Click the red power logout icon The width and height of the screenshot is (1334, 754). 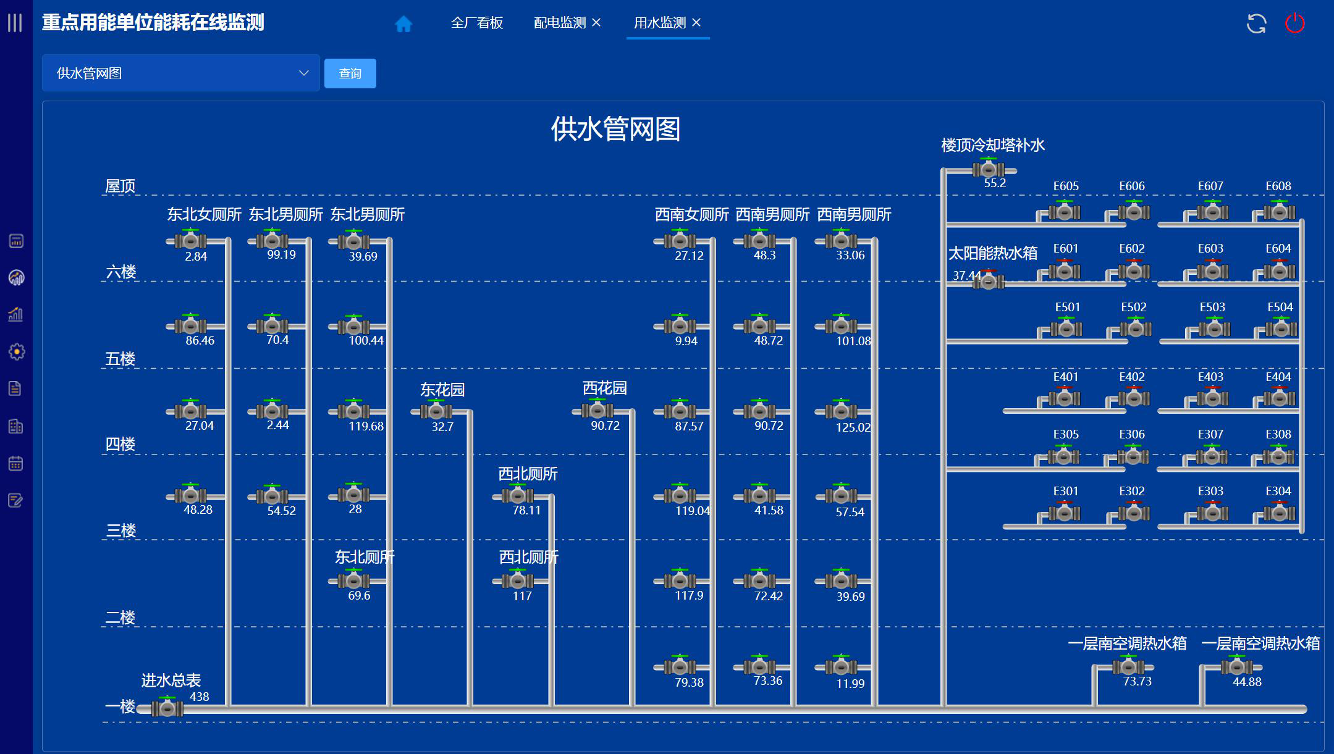(1294, 23)
